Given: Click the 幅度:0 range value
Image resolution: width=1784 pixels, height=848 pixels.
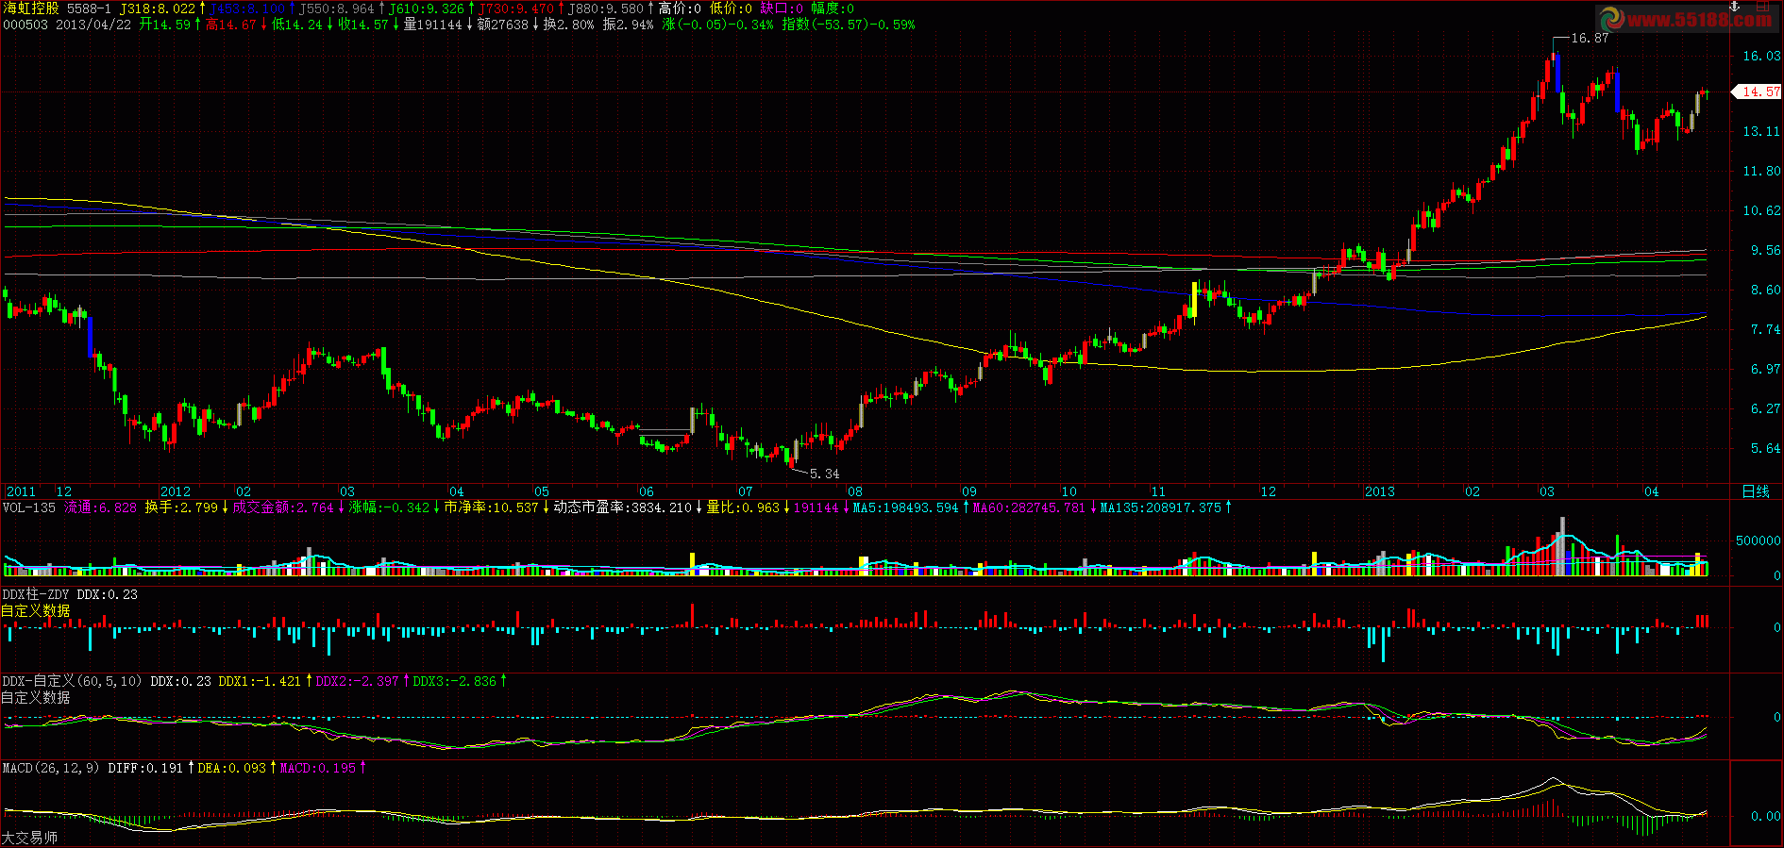Looking at the screenshot, I should [833, 8].
